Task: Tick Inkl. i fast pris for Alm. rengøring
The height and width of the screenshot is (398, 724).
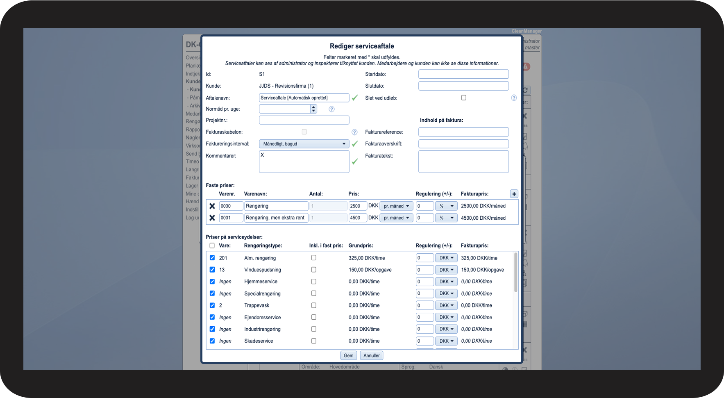Action: [313, 258]
